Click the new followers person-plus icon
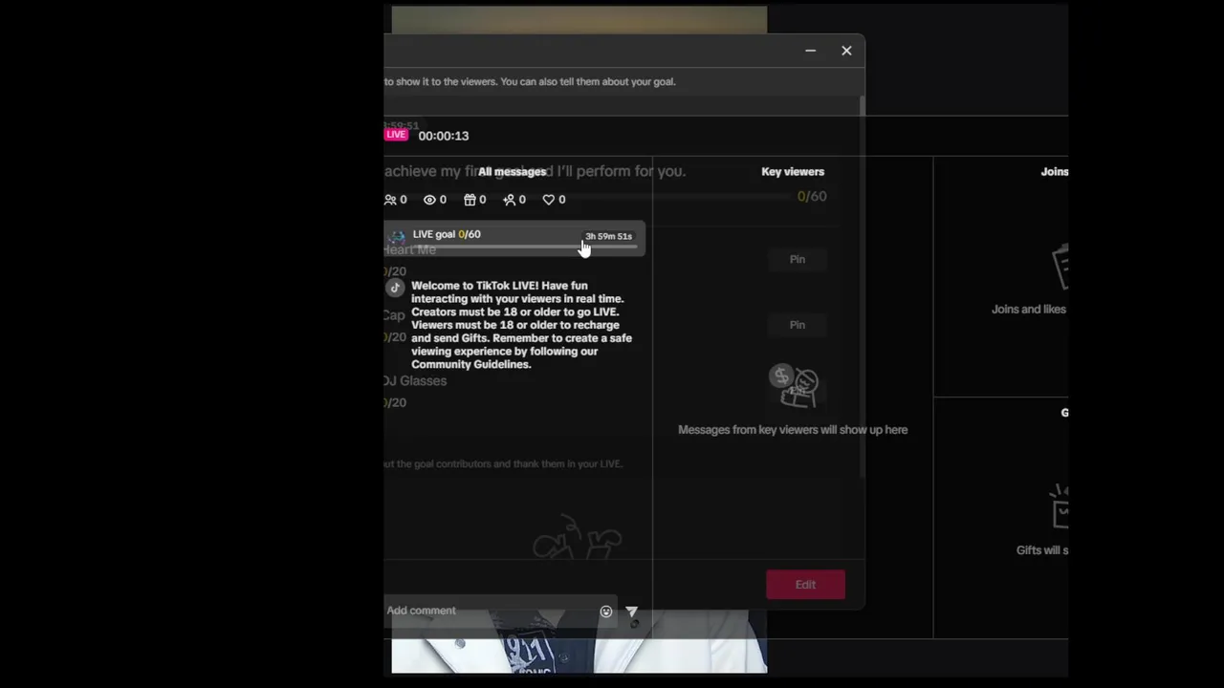Image resolution: width=1224 pixels, height=688 pixels. coord(509,200)
